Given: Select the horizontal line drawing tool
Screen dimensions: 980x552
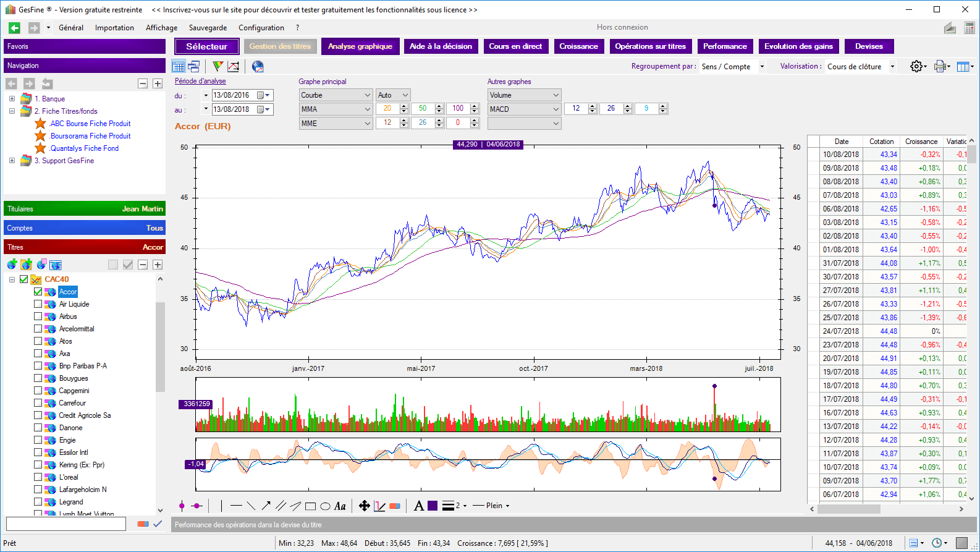Looking at the screenshot, I should pyautogui.click(x=236, y=506).
